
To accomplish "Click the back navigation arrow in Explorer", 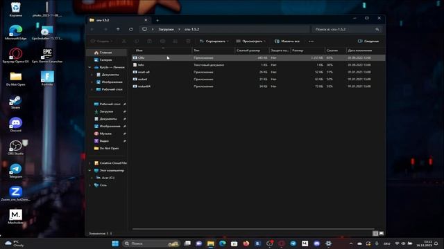I will pos(92,29).
